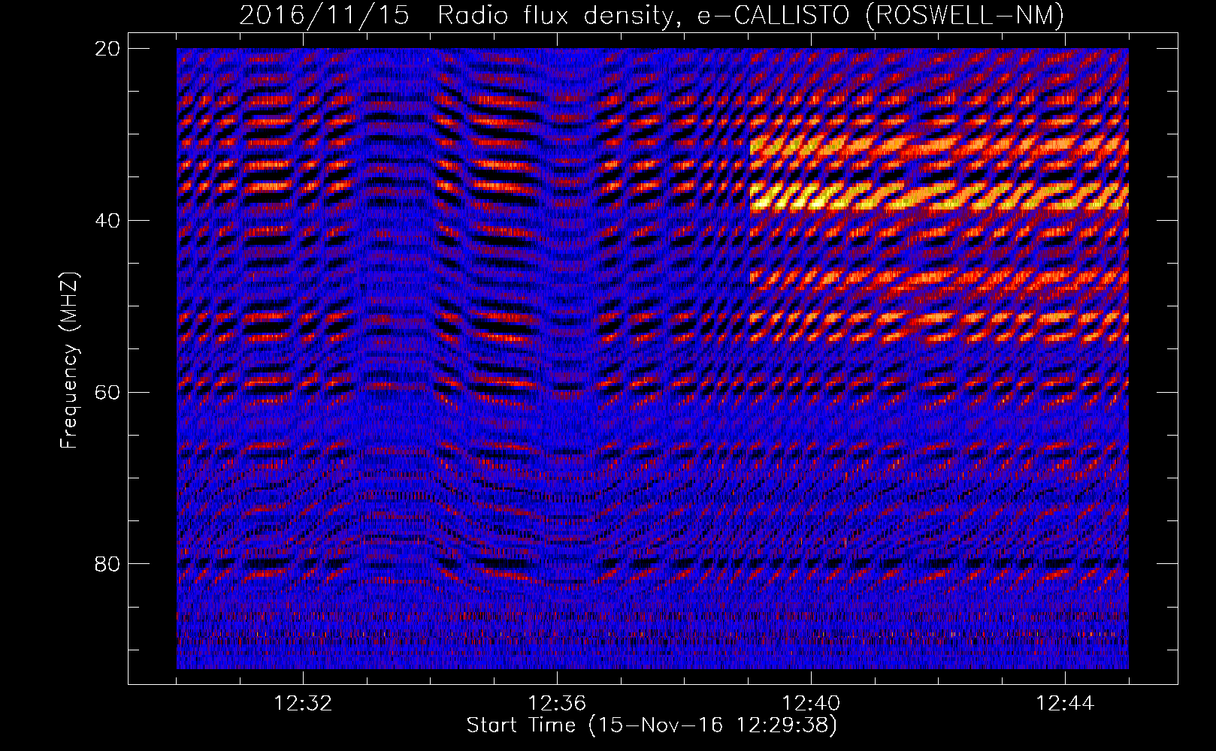The height and width of the screenshot is (751, 1216).
Task: Click the 'Start Time (15-Nov-16 12:29:38)' label
Action: click(652, 725)
